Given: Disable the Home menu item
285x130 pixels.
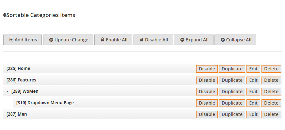Looking at the screenshot, I should pyautogui.click(x=207, y=69).
